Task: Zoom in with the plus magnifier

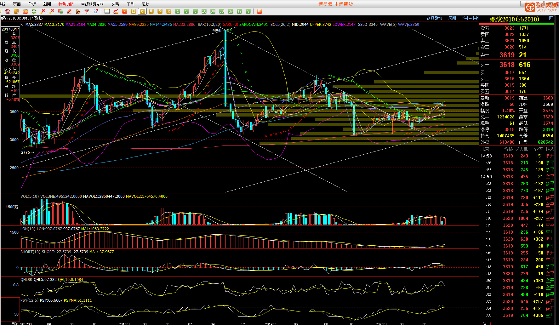Action: [x=43, y=11]
